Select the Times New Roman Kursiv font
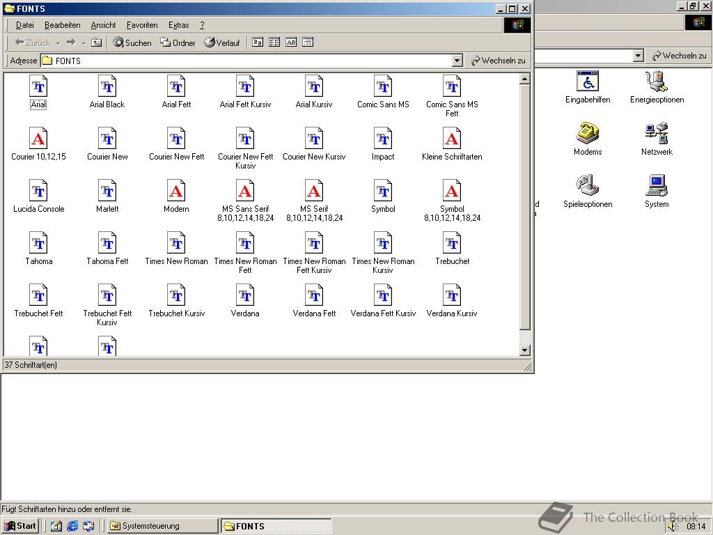 pos(383,243)
